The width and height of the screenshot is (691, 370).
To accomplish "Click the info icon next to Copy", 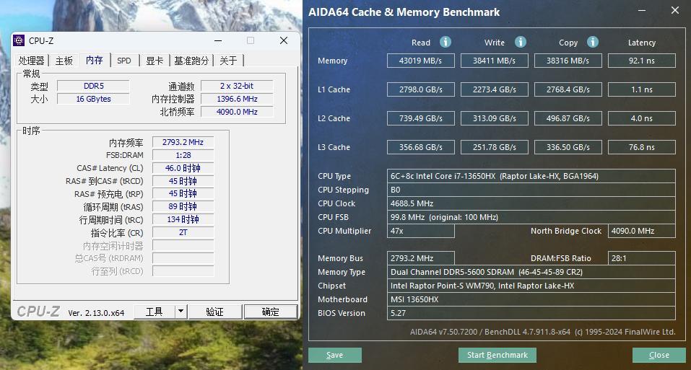I will (x=592, y=42).
